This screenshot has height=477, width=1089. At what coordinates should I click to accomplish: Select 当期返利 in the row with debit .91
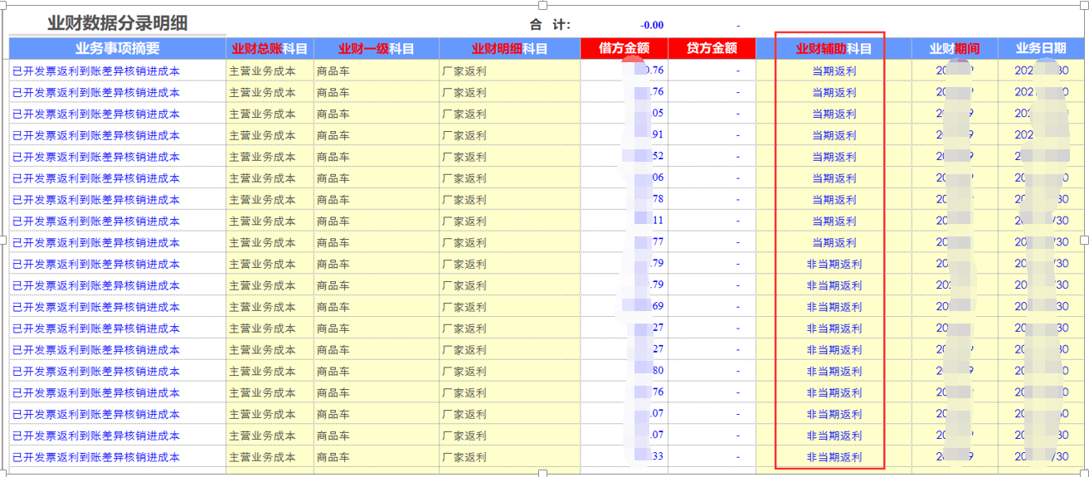[834, 135]
